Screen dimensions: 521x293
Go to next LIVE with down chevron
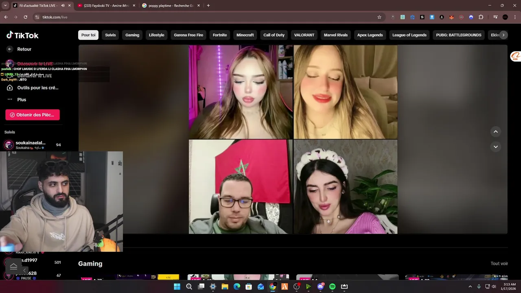click(495, 146)
